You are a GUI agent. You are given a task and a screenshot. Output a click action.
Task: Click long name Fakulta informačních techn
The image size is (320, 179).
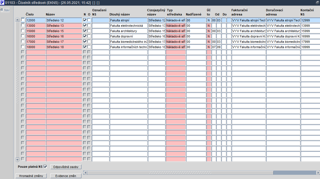pyautogui.click(x=128, y=47)
